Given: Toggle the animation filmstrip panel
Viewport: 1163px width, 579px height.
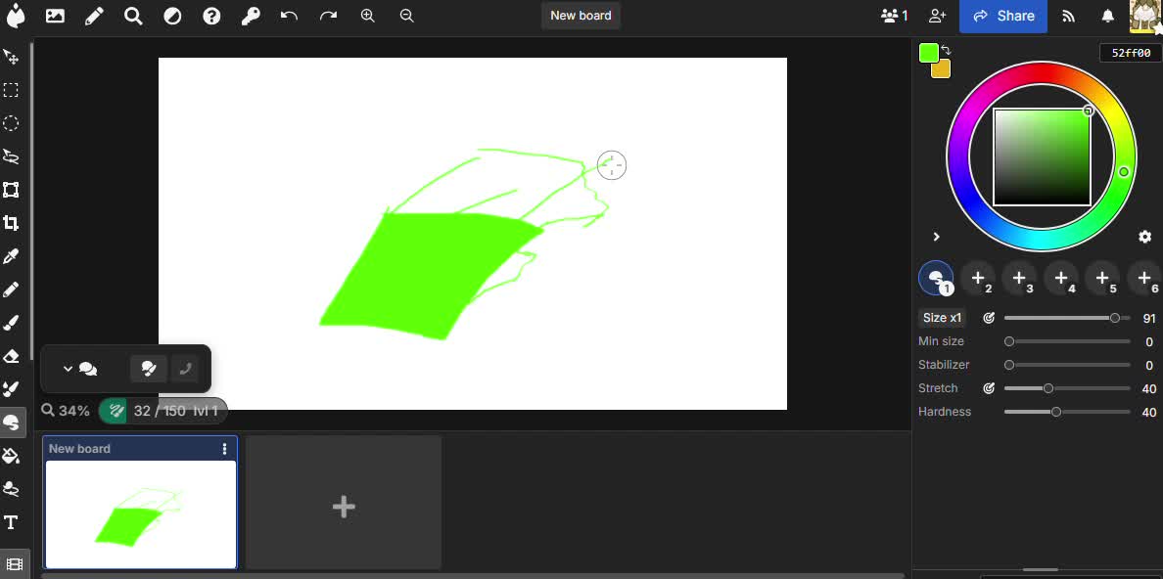Looking at the screenshot, I should click(x=13, y=564).
